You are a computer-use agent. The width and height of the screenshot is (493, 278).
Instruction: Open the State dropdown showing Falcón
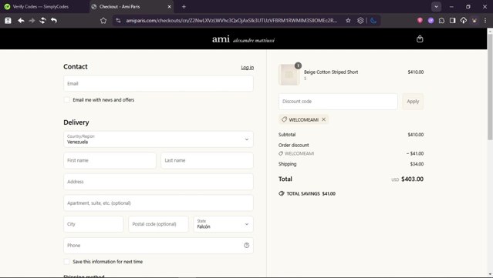click(223, 224)
